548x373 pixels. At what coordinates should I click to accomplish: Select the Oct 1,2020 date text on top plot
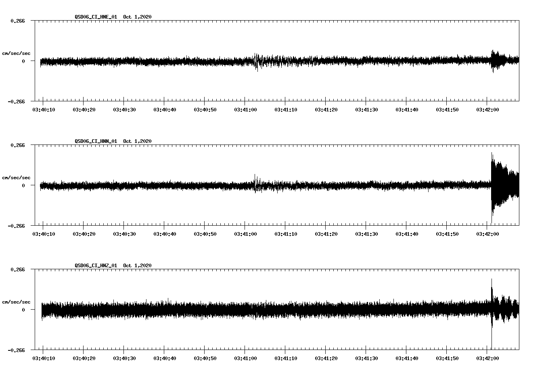[x=137, y=17]
